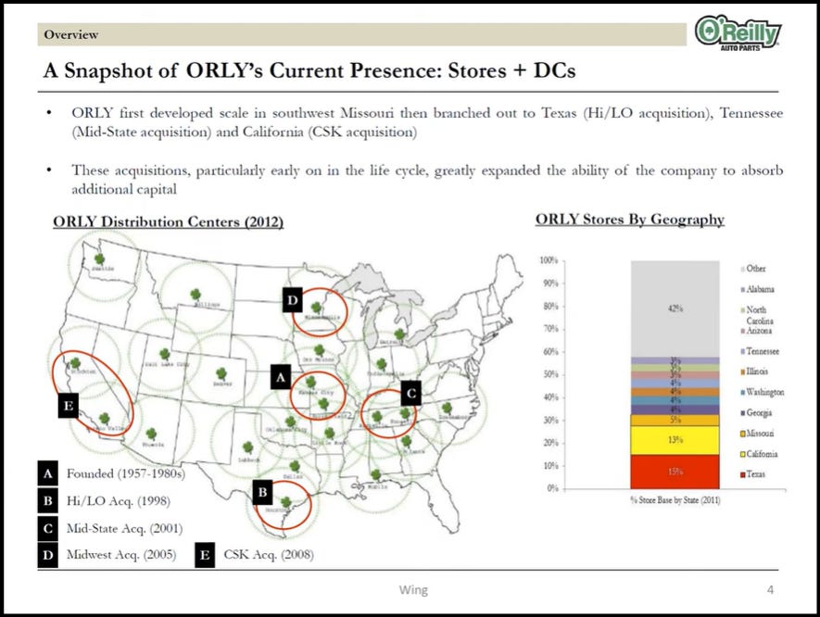The image size is (820, 617).
Task: Click the O'Reilly Auto Parts logo
Action: point(738,33)
